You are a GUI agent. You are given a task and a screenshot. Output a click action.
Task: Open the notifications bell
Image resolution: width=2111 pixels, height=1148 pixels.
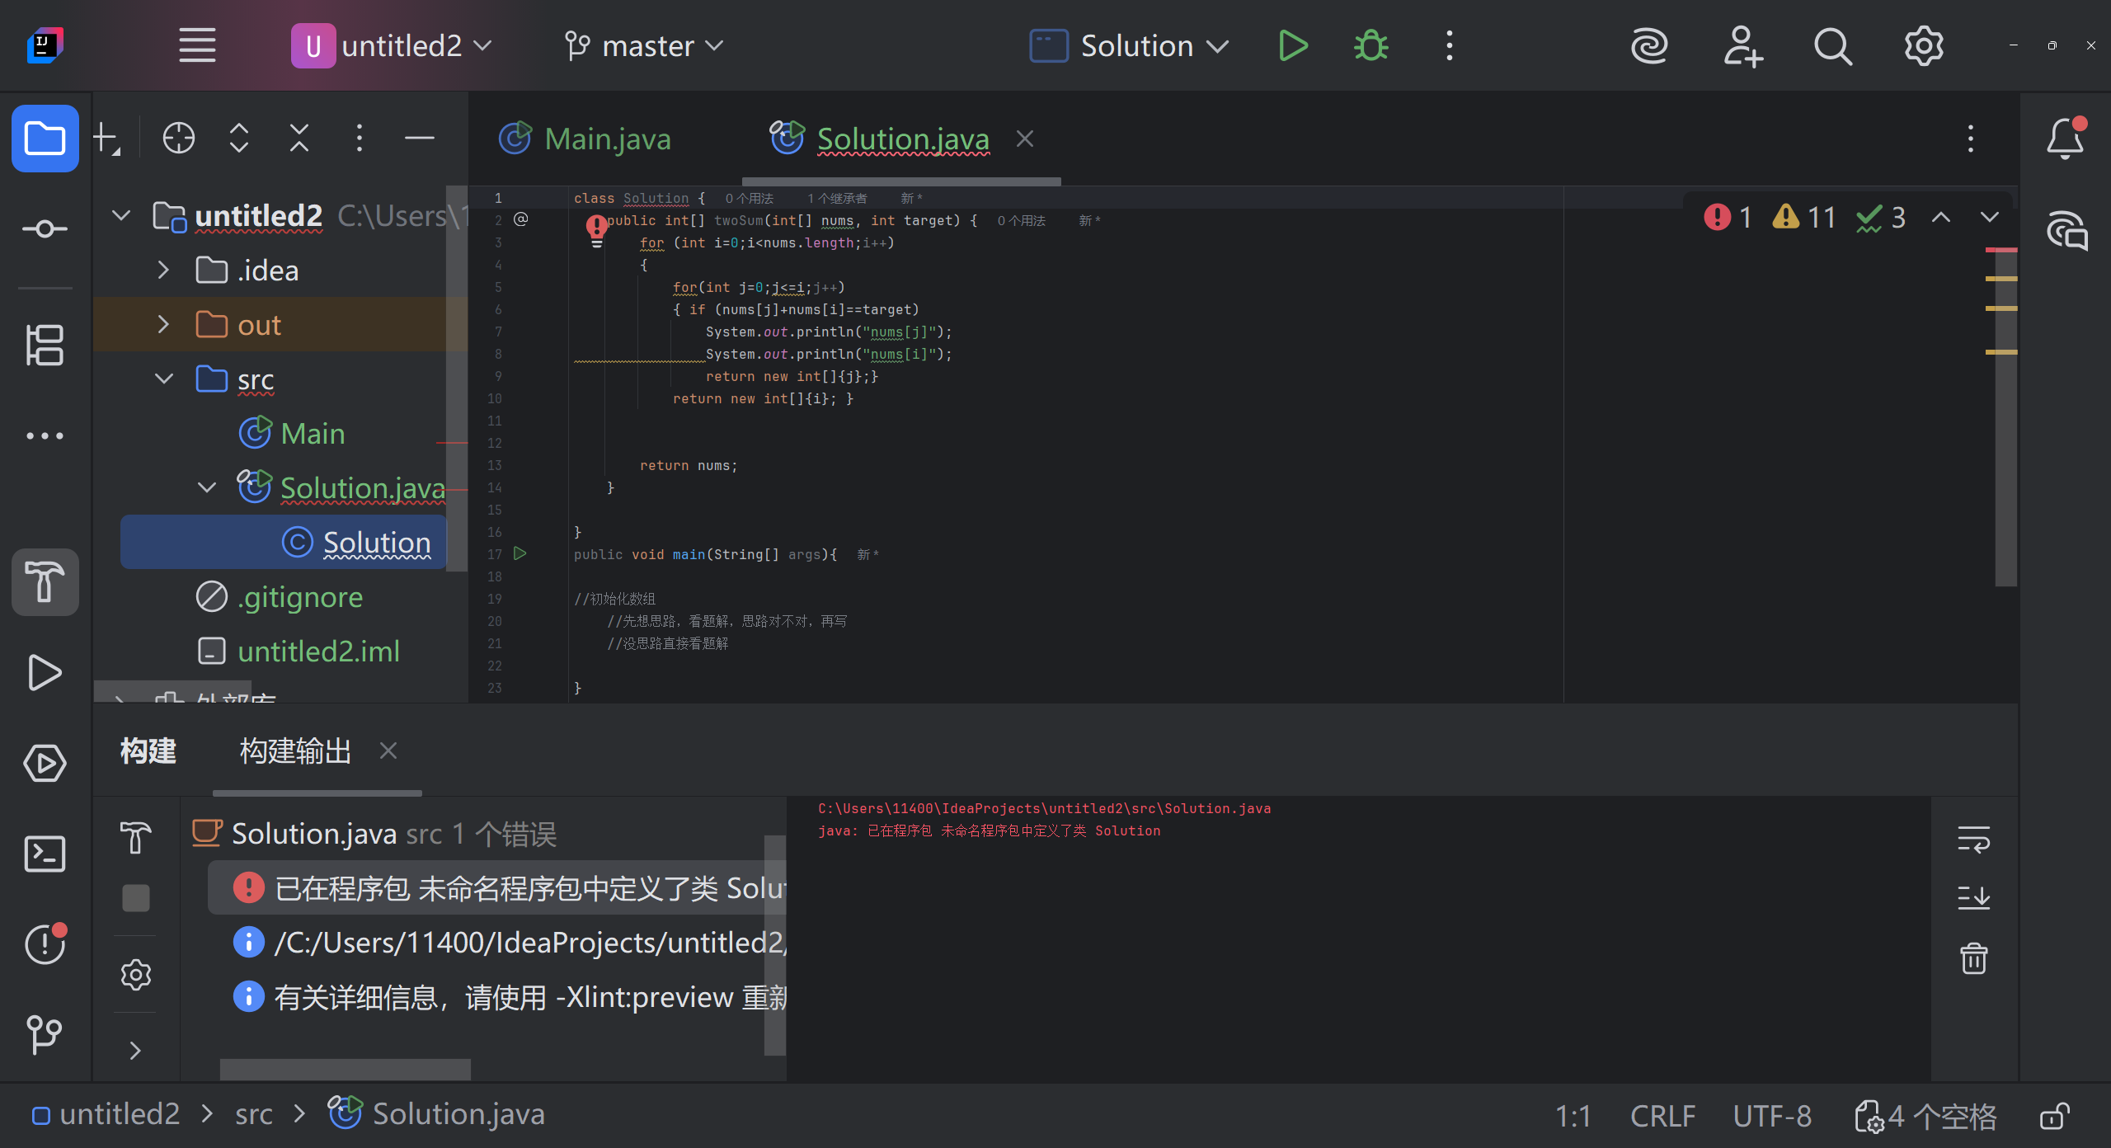click(x=2065, y=139)
